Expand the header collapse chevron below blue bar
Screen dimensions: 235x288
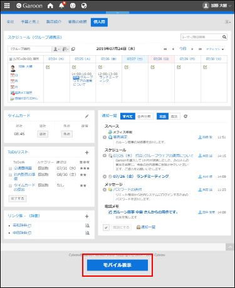pyautogui.click(x=117, y=13)
